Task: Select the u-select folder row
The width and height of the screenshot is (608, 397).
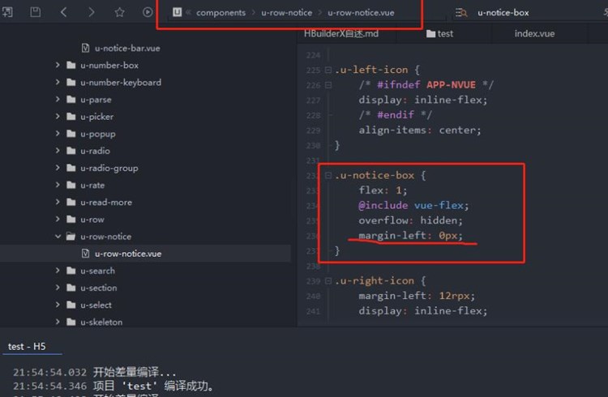Action: [x=96, y=305]
